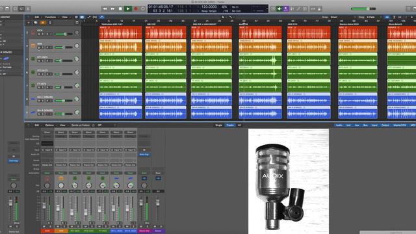Toggle the Aux channel filter button

357,125
